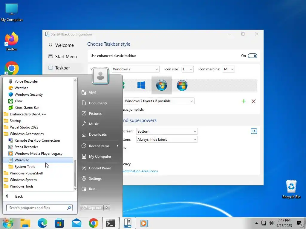306x229 pixels.
Task: Launch Microsoft Edge from the taskbar
Action: pyautogui.click(x=42, y=223)
